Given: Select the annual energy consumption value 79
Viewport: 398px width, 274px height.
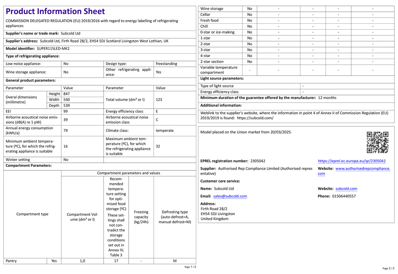Looking at the screenshot, I should pos(66,130).
